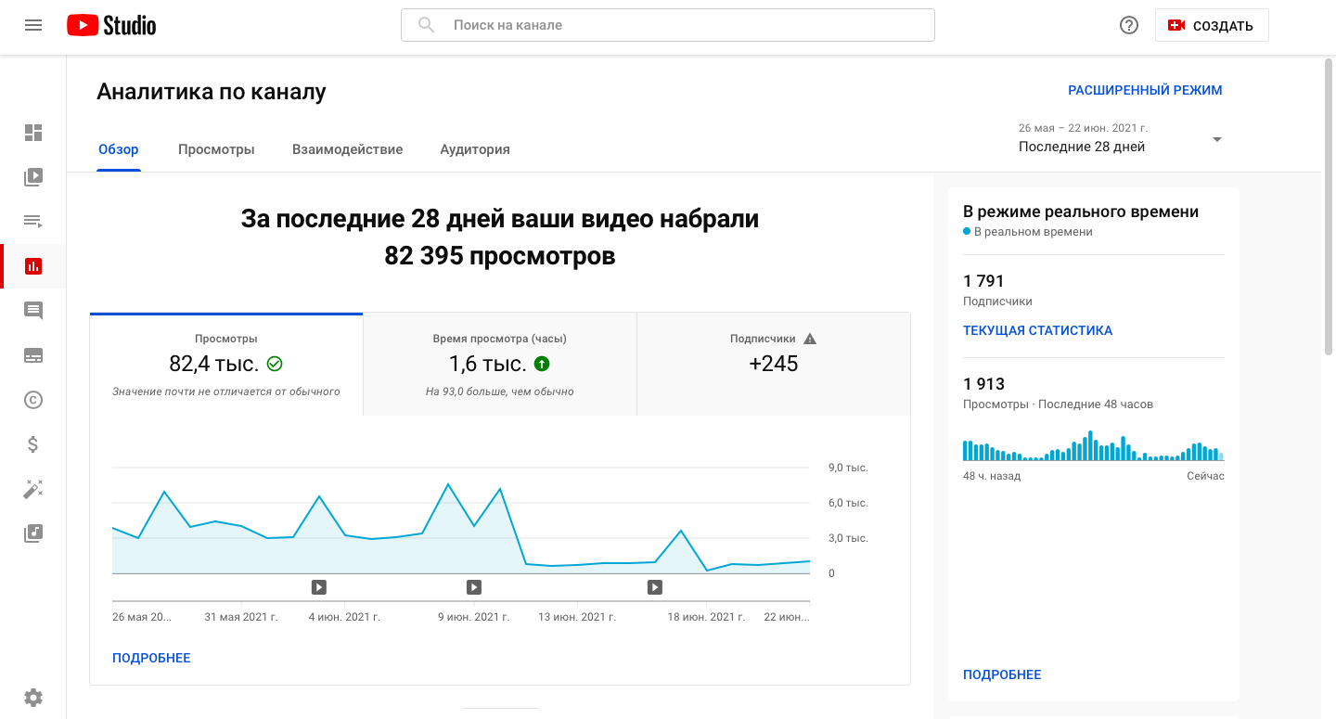The image size is (1336, 719).
Task: Open the Playlists sidebar icon
Action: (x=33, y=221)
